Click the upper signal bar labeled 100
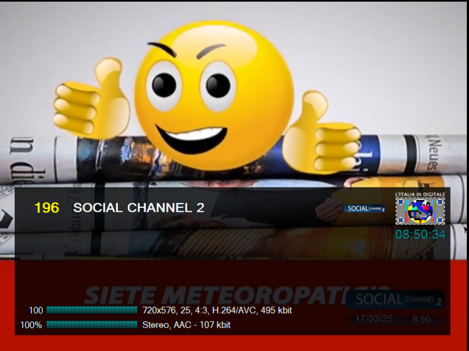This screenshot has height=351, width=469. click(92, 310)
